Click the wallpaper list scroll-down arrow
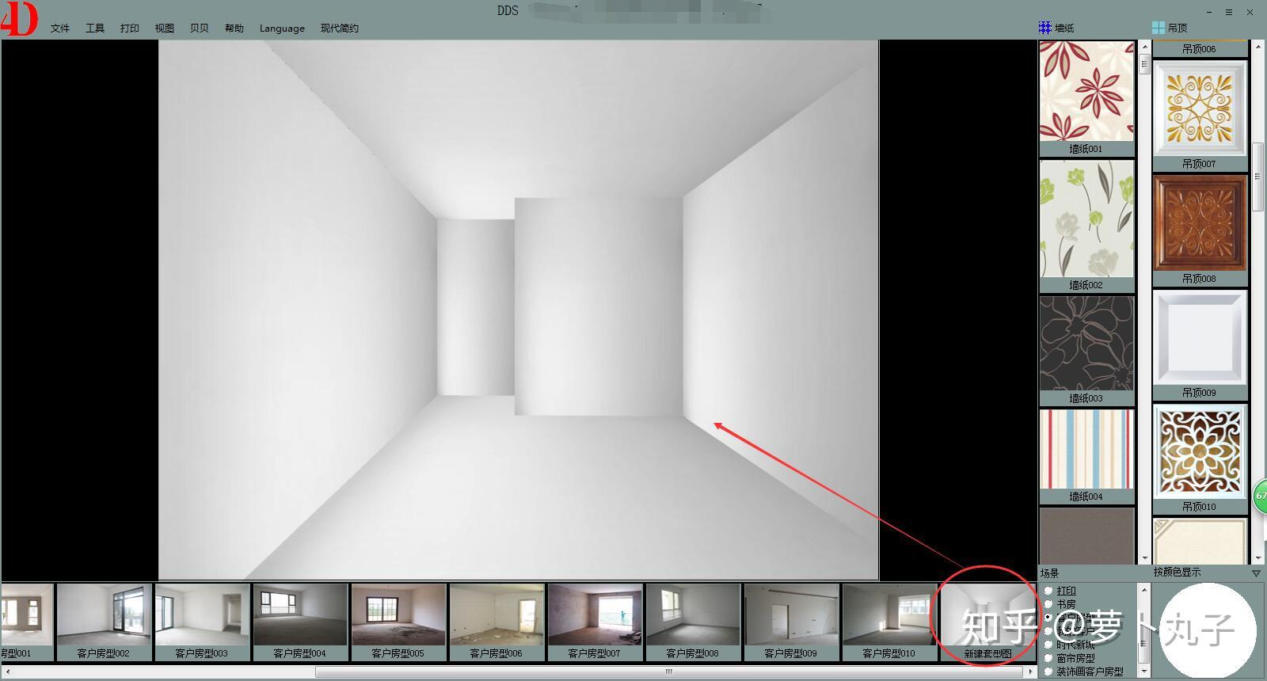This screenshot has width=1267, height=681. [x=1144, y=558]
